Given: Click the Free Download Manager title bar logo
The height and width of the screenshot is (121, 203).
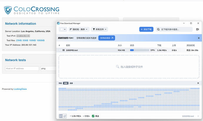Looking at the screenshot, I should tap(58, 23).
